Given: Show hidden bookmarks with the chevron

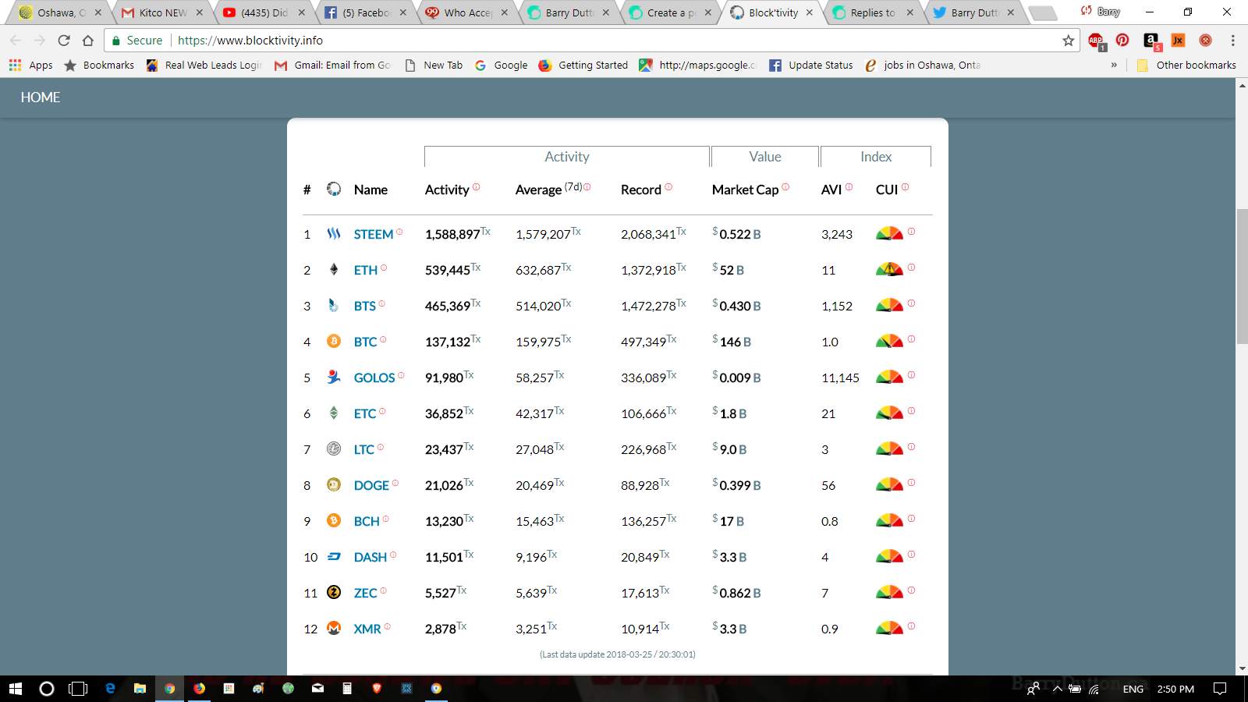Looking at the screenshot, I should point(1114,65).
